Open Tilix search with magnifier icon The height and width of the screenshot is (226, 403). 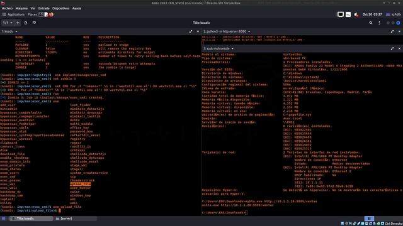point(371,23)
